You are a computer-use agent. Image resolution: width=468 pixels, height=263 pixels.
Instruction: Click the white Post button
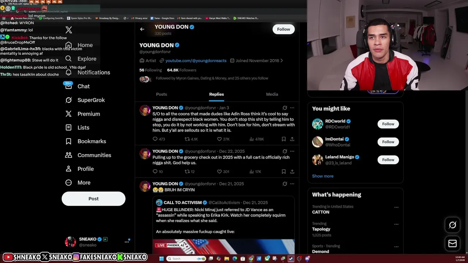point(94,199)
